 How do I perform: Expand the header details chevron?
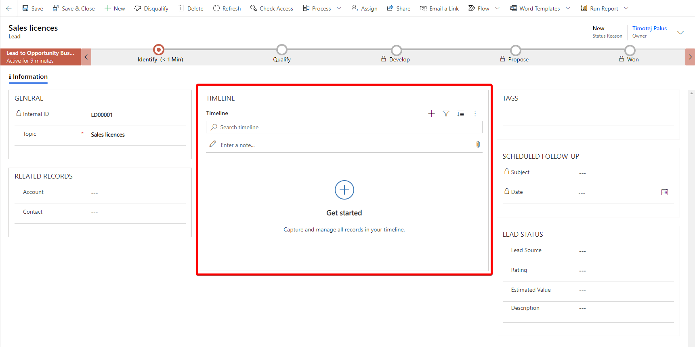[680, 33]
